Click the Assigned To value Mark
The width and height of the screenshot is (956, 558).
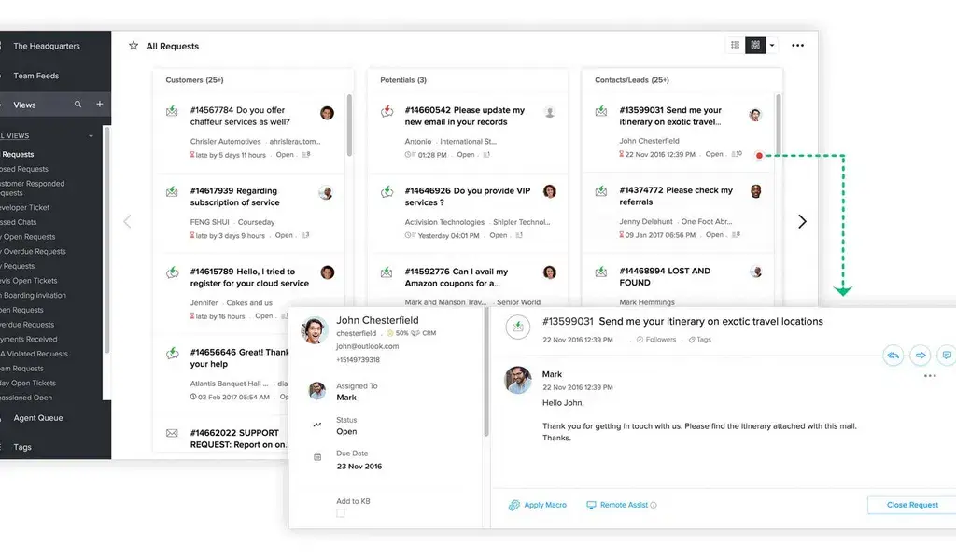tap(346, 398)
